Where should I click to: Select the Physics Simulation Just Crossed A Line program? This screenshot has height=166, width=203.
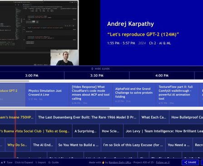(x=47, y=95)
